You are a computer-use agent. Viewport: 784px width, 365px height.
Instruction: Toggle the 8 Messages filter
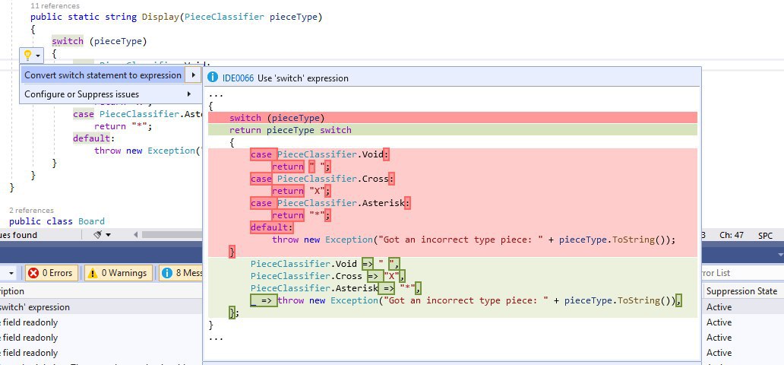[x=182, y=273]
